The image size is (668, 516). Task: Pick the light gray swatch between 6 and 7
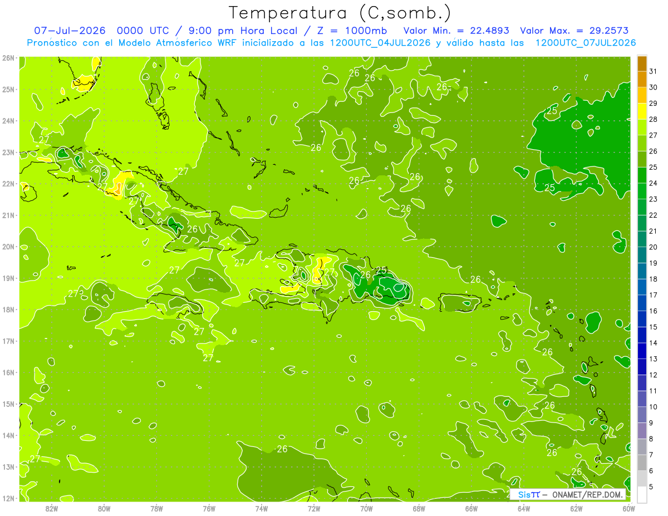coord(642,463)
